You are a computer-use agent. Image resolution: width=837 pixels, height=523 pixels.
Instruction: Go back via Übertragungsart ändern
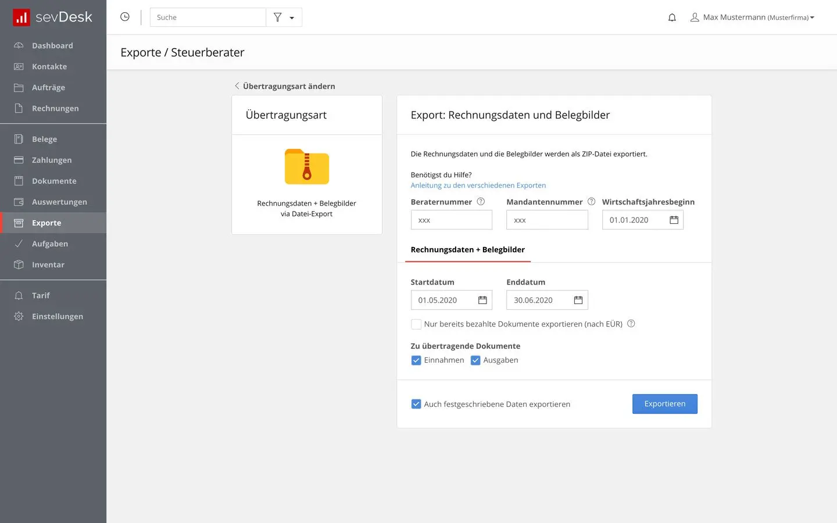(x=285, y=86)
